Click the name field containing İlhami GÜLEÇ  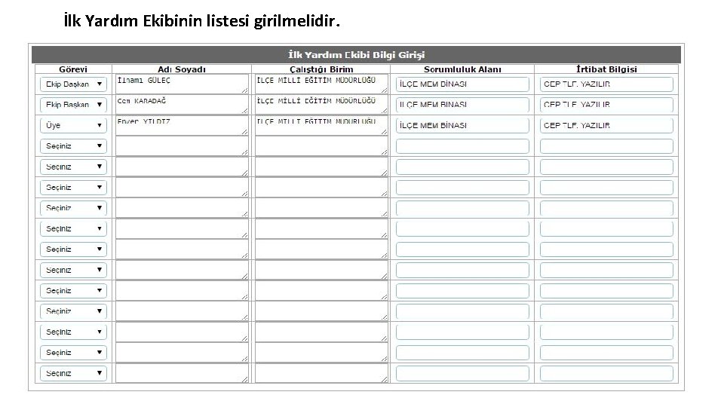click(x=182, y=84)
